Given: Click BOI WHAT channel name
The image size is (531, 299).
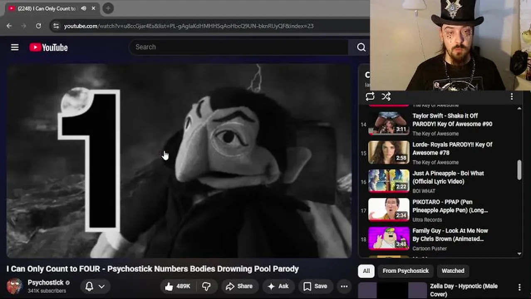Looking at the screenshot, I should 424,191.
